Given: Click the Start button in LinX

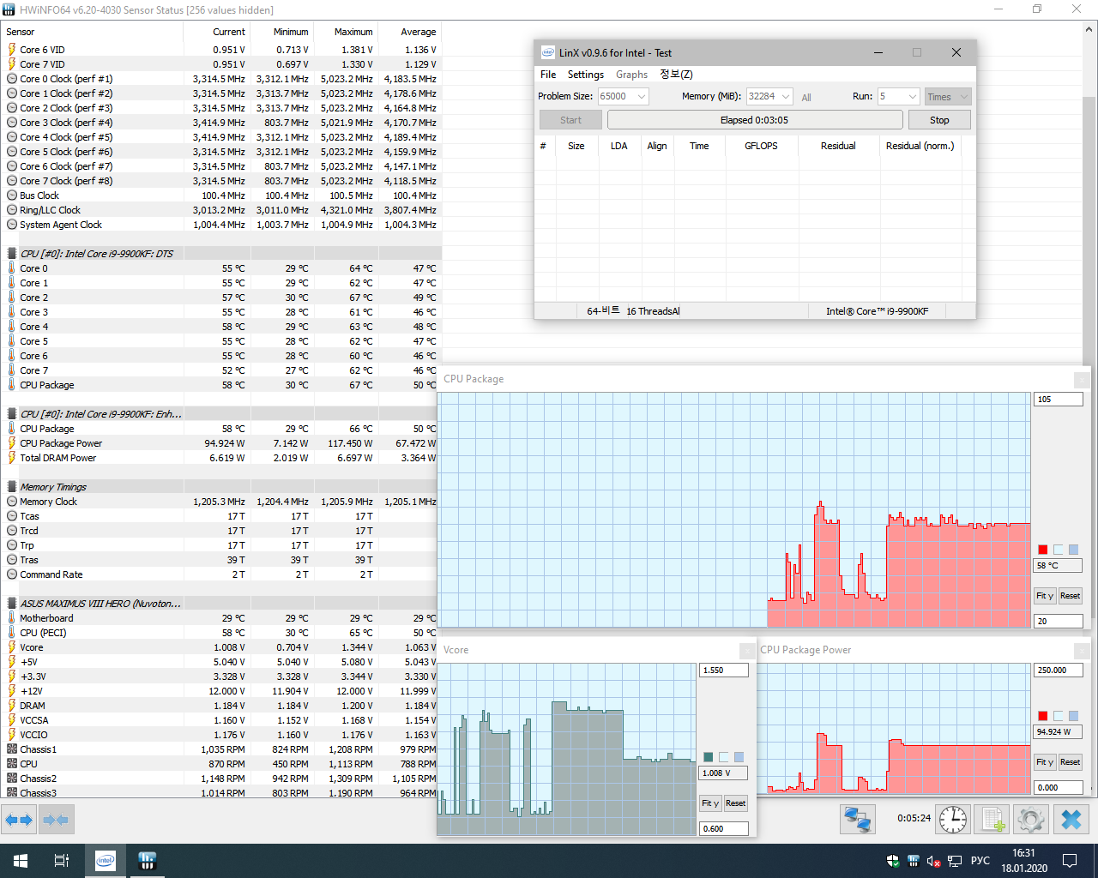Looking at the screenshot, I should (x=570, y=120).
